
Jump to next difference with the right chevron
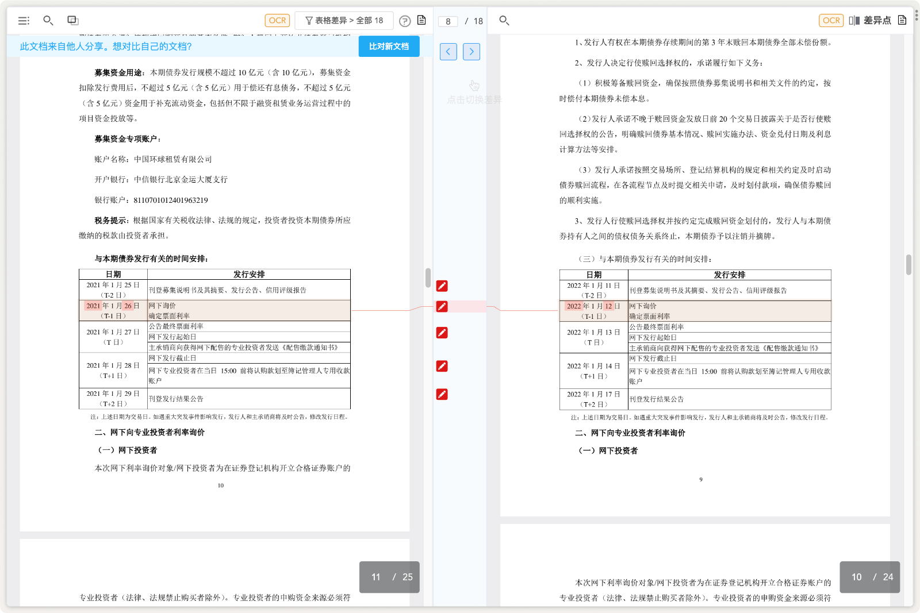tap(471, 52)
